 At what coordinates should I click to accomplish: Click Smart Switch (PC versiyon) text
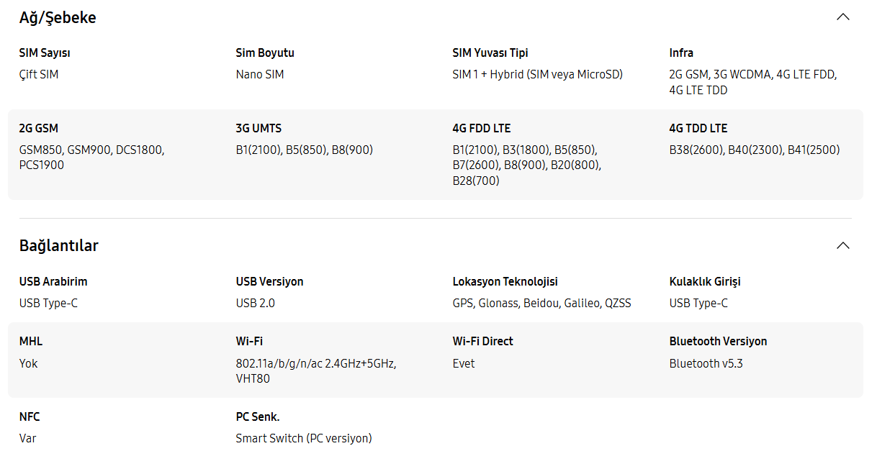point(304,439)
